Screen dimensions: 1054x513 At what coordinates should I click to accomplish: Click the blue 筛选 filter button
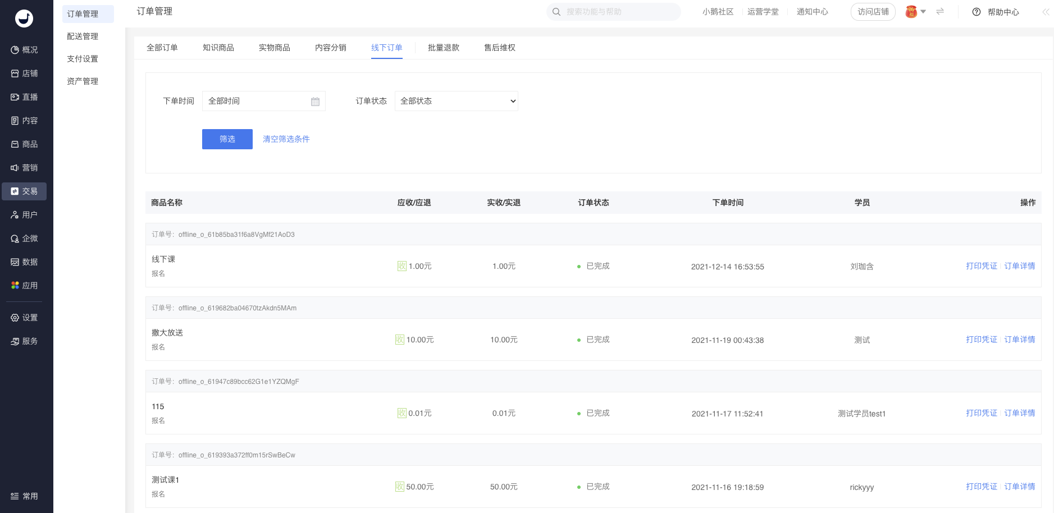[227, 139]
